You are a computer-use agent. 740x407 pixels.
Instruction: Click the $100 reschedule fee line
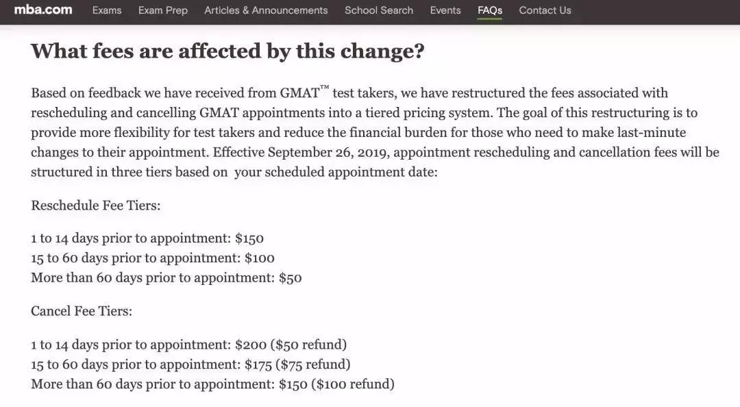pos(153,258)
